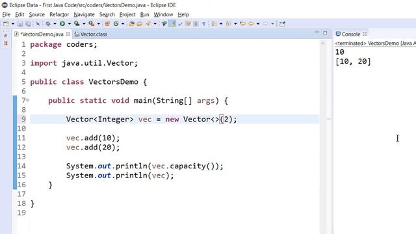Viewport: 416px width, 234px height.
Task: Expand the External Tools dropdown arrow
Action: point(99,24)
